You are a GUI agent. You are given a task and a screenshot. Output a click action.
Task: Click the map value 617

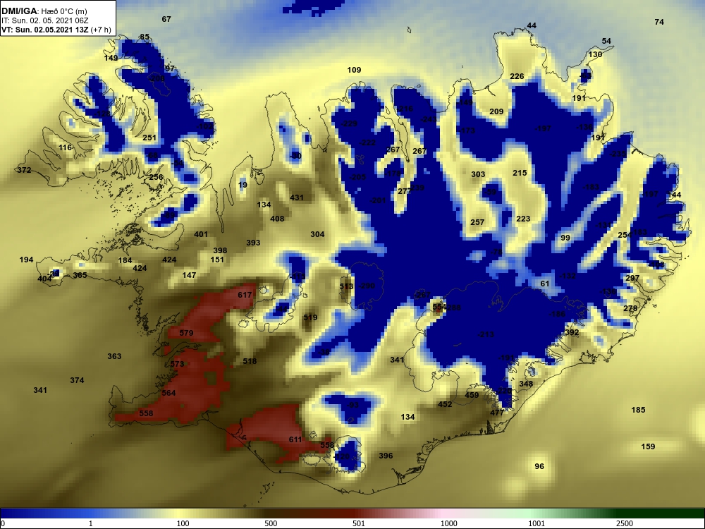tap(245, 295)
